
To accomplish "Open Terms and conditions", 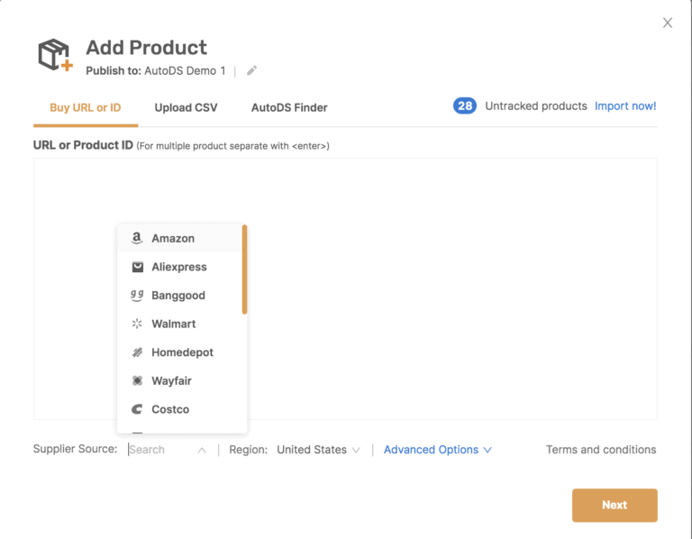I will 601,450.
